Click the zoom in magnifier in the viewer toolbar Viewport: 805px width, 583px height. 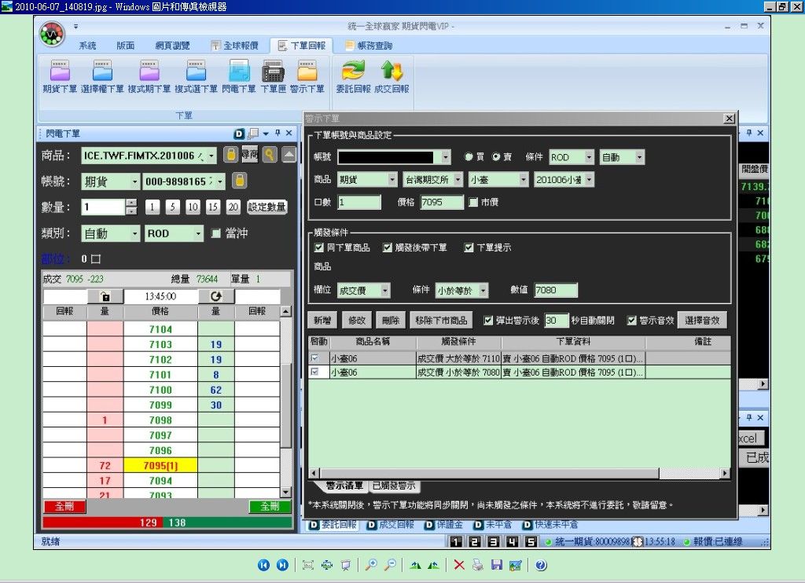pyautogui.click(x=371, y=565)
